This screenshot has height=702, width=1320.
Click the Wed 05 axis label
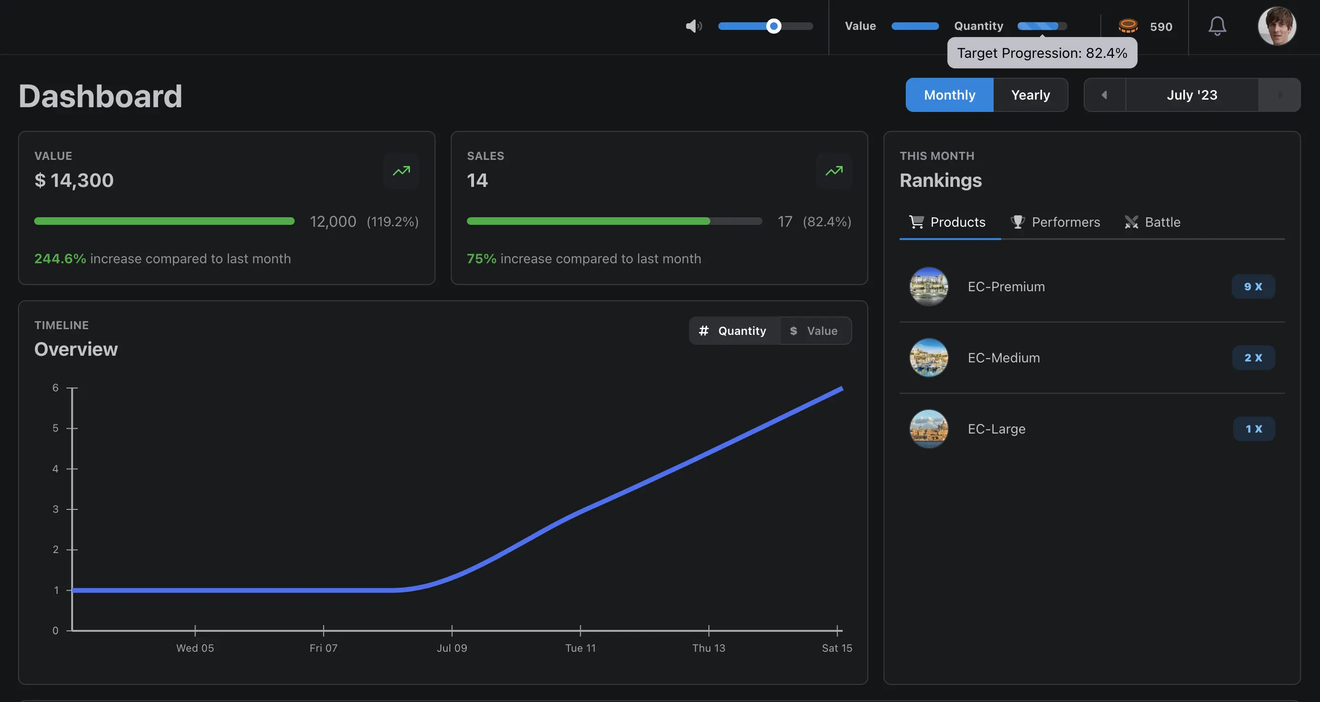click(x=195, y=648)
